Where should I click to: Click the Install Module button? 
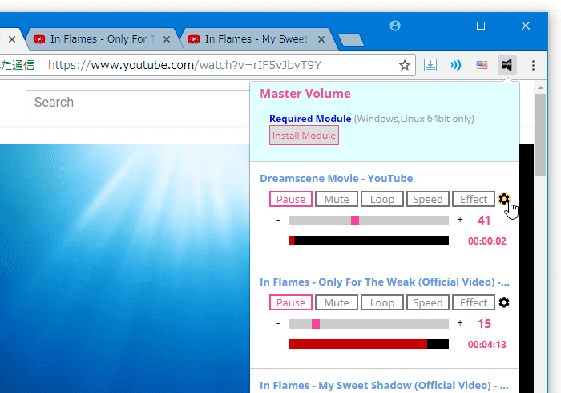click(304, 136)
